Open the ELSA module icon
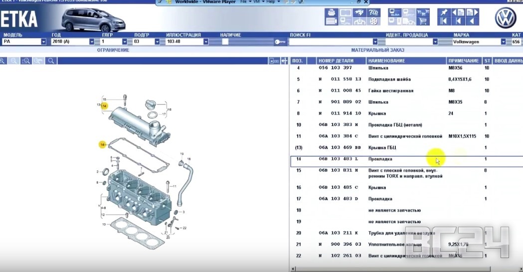523x272 pixels. point(394,12)
